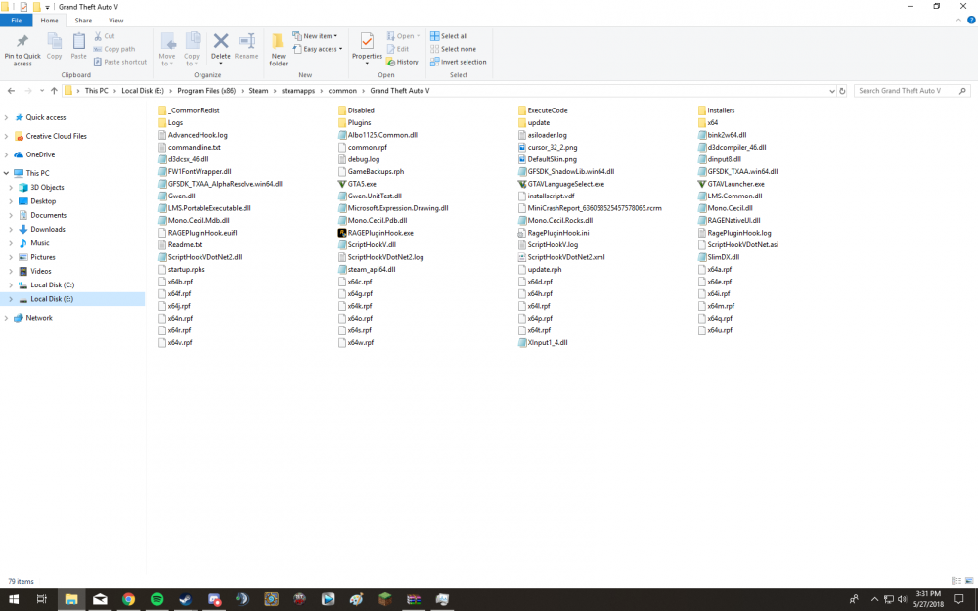The width and height of the screenshot is (978, 611).
Task: Click the Windows Start button
Action: (x=13, y=599)
